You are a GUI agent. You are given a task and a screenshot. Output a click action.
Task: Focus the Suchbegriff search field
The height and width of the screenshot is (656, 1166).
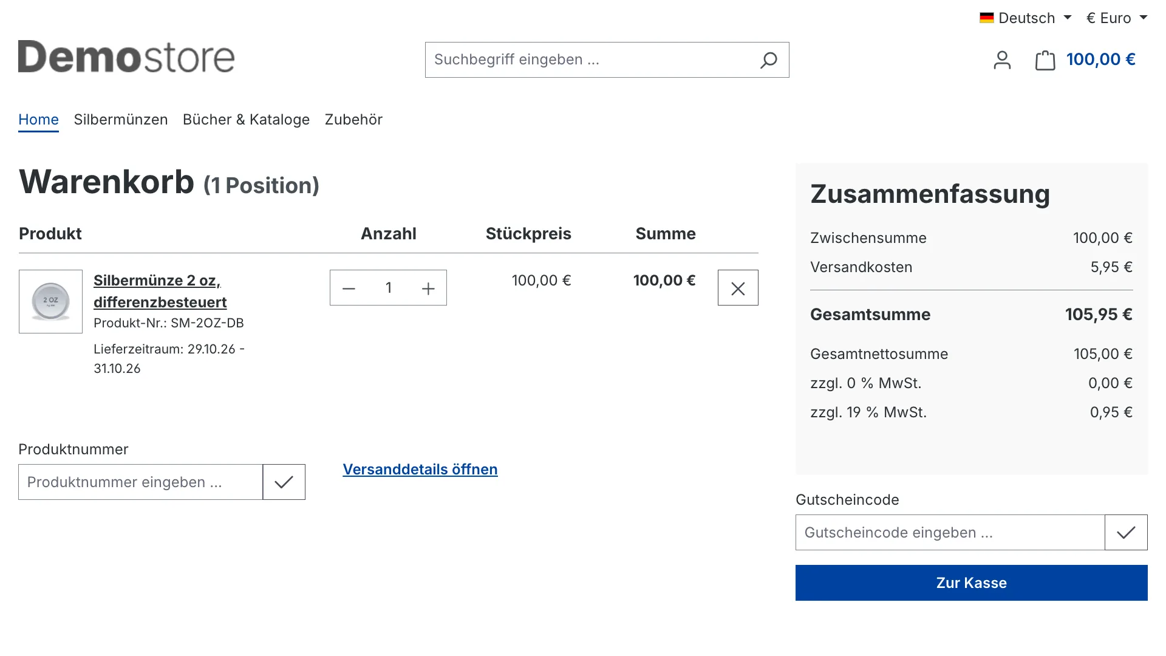(589, 60)
